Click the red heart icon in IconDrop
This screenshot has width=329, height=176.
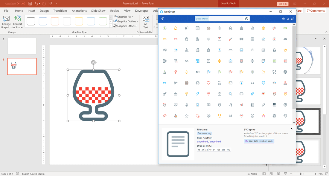(208, 83)
